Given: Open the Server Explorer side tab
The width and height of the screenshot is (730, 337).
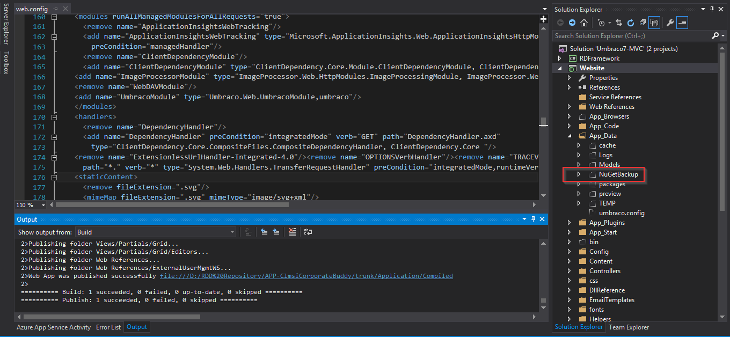Looking at the screenshot, I should (x=6, y=24).
